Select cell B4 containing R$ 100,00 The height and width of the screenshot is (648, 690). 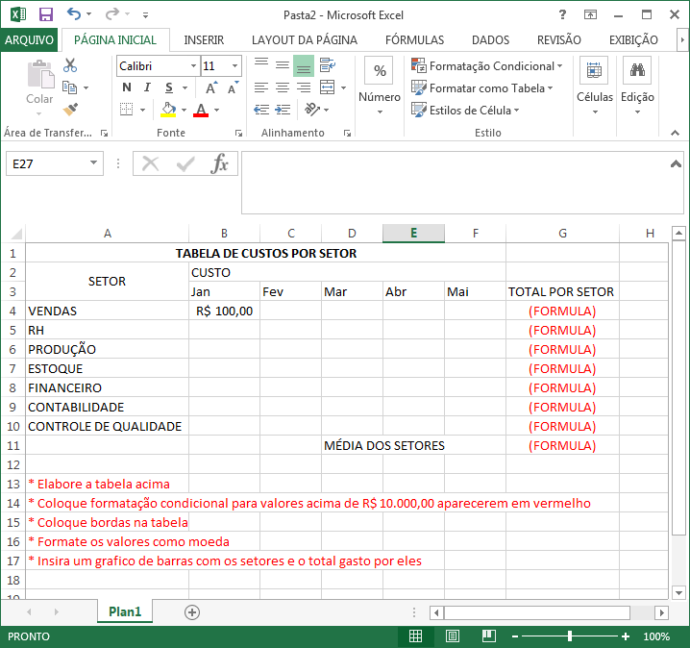(225, 312)
